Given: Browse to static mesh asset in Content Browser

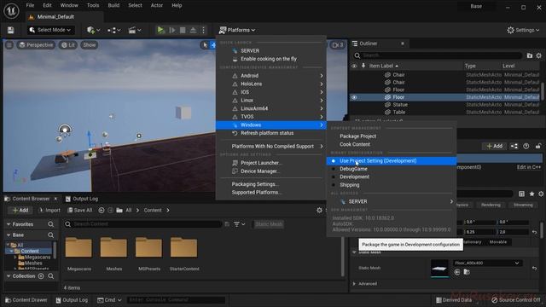Looking at the screenshot, I should 467,272.
